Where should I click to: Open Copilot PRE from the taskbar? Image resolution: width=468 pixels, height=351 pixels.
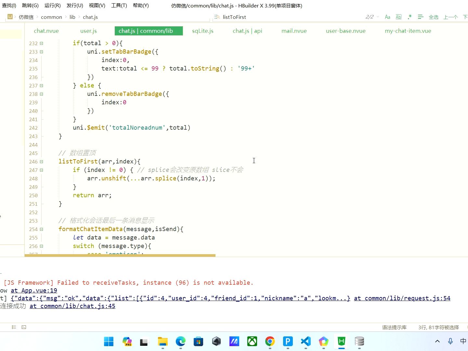pos(127,341)
